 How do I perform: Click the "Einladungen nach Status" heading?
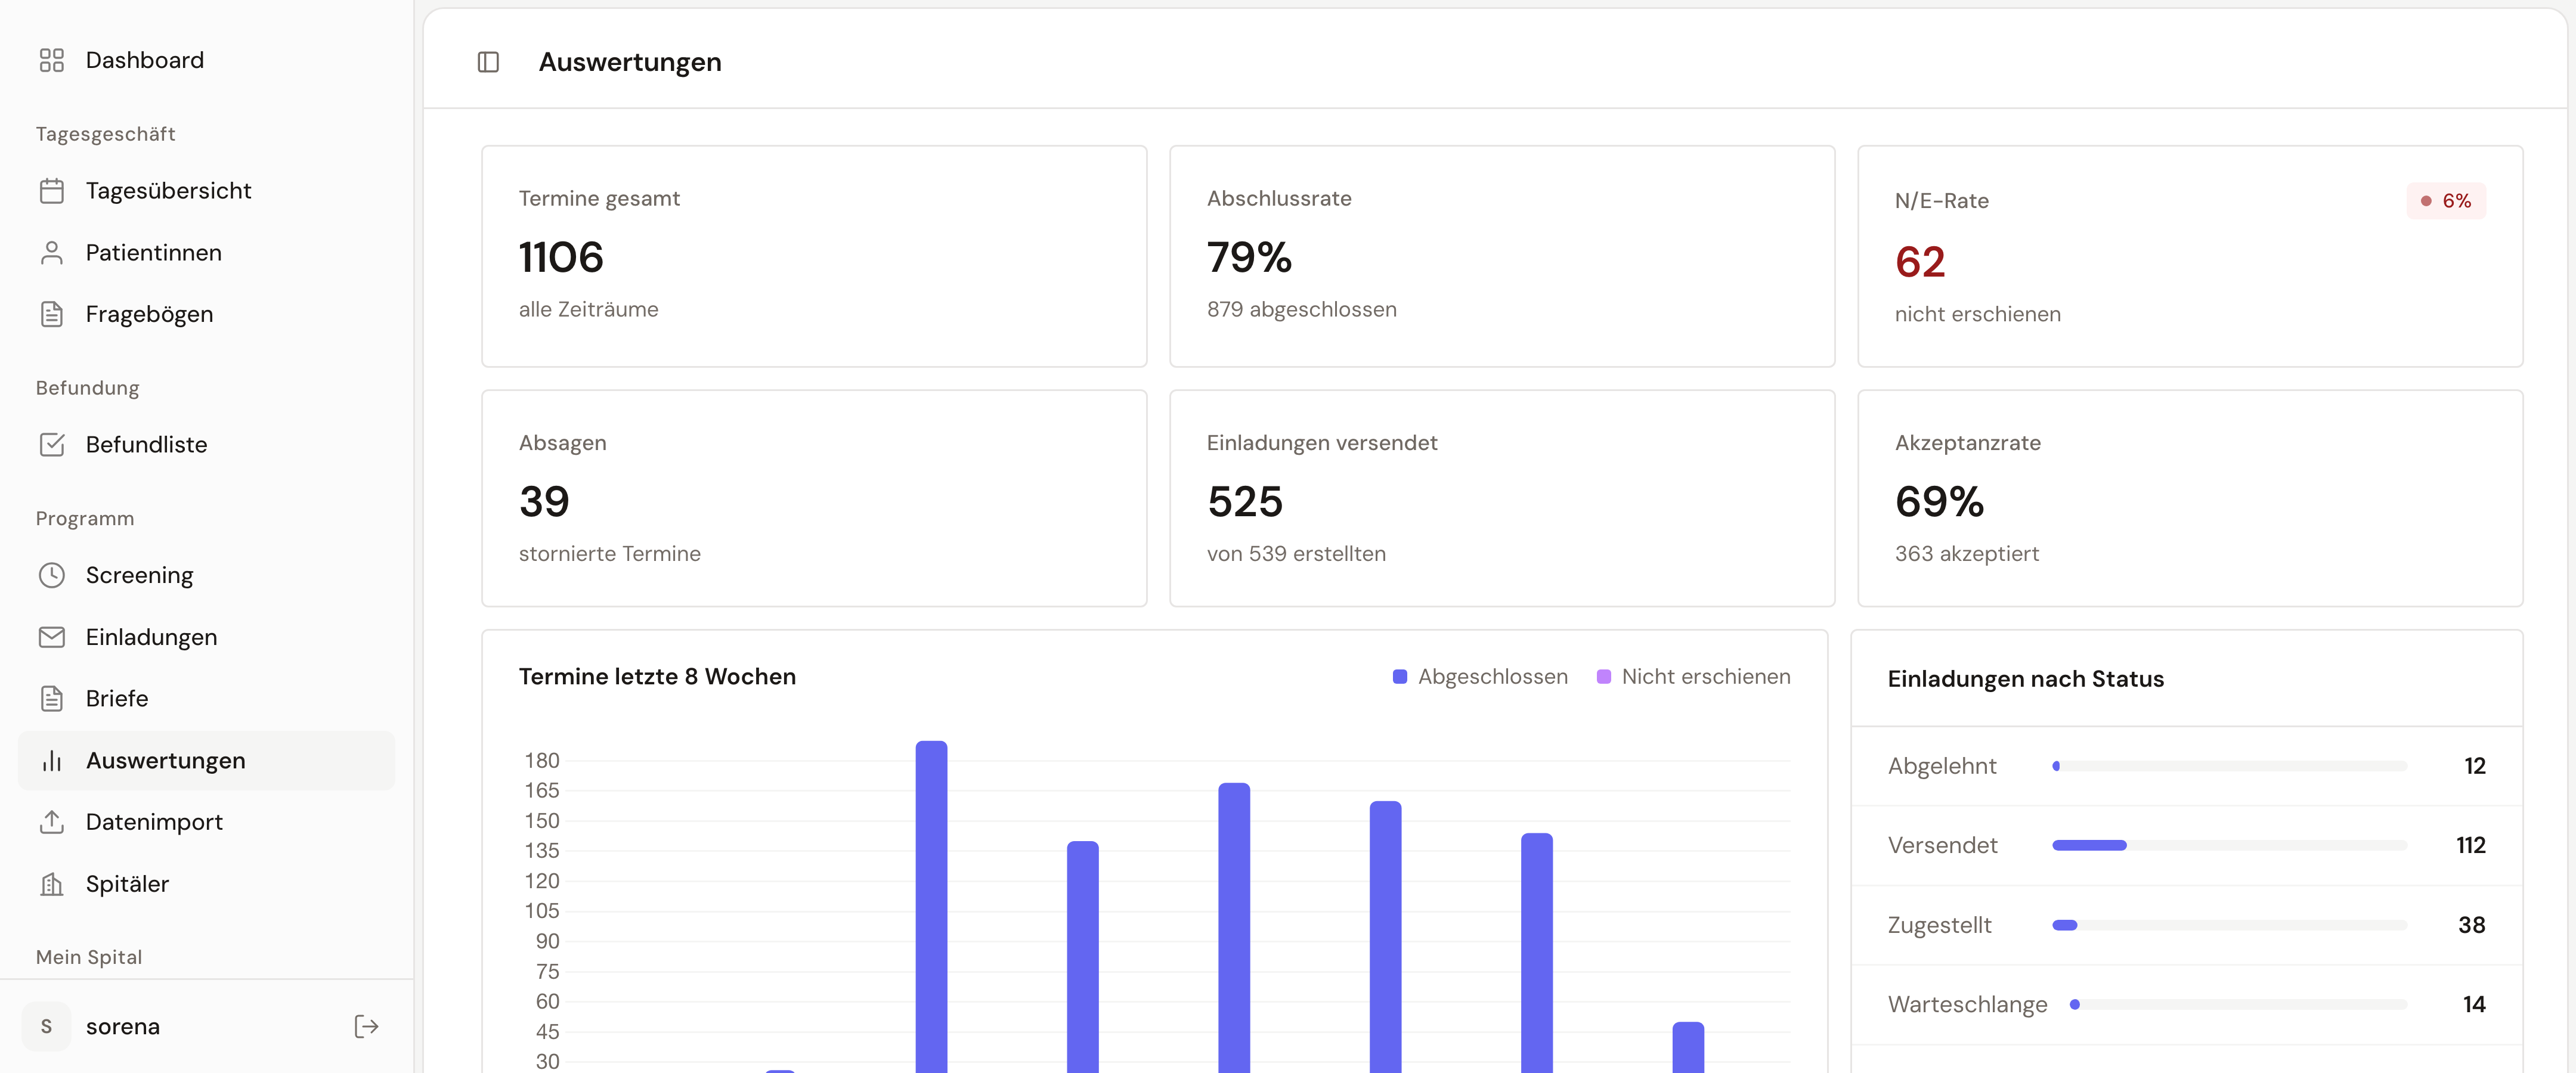[x=2025, y=679]
